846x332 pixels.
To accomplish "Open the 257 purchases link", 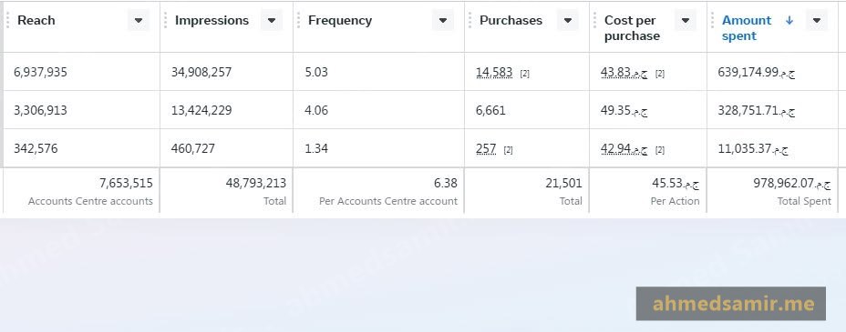I will [486, 148].
